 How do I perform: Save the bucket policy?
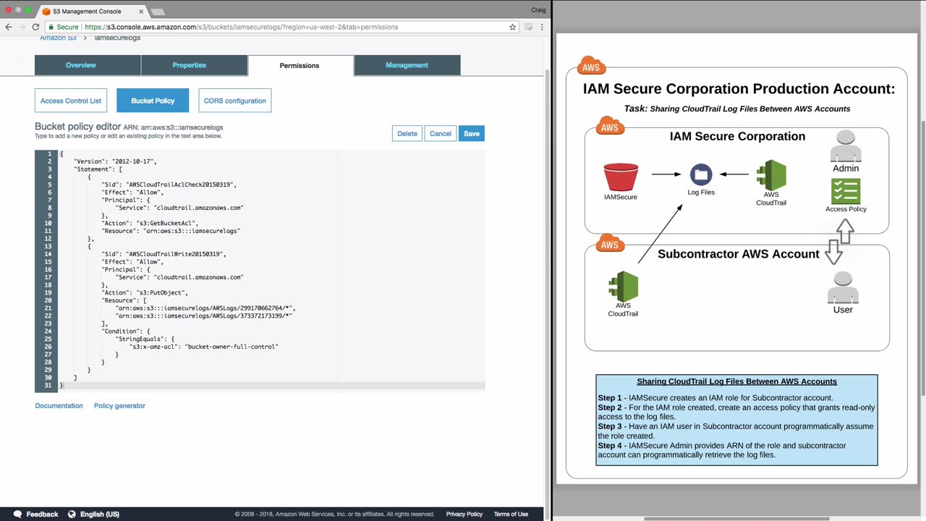(471, 133)
